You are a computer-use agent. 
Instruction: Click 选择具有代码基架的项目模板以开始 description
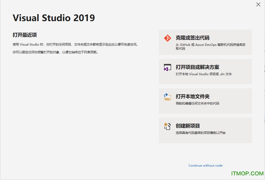point(200,133)
